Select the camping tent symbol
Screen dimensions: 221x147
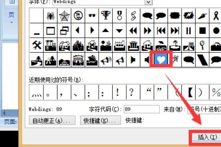[x=50, y=60]
